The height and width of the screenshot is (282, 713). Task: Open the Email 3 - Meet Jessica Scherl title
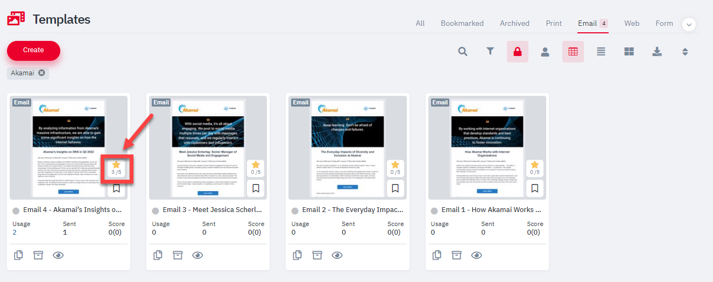[212, 210]
